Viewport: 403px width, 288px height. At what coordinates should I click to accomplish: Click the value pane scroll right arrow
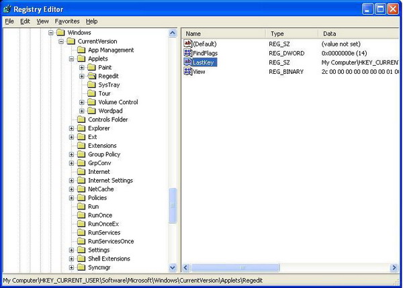pos(394,268)
